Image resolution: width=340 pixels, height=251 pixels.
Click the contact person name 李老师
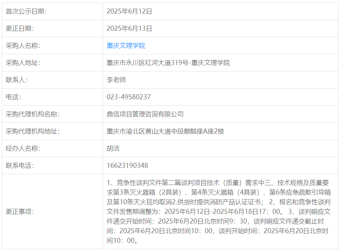(116, 80)
